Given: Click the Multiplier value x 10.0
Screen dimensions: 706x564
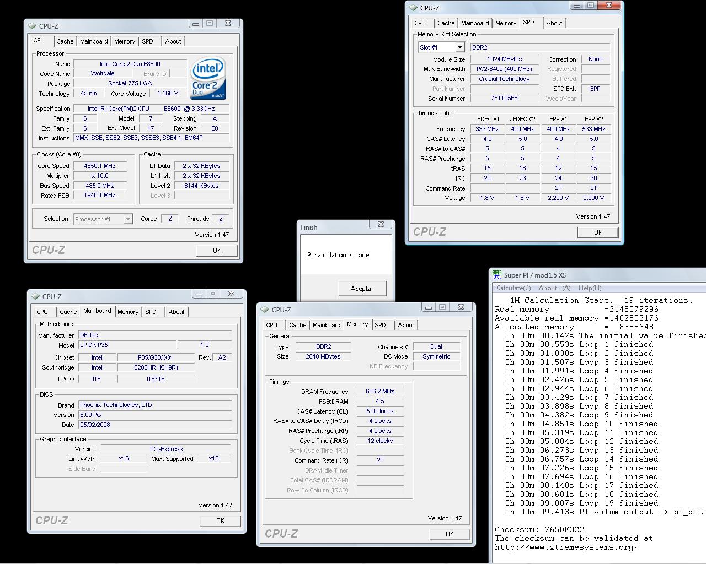Looking at the screenshot, I should point(100,176).
